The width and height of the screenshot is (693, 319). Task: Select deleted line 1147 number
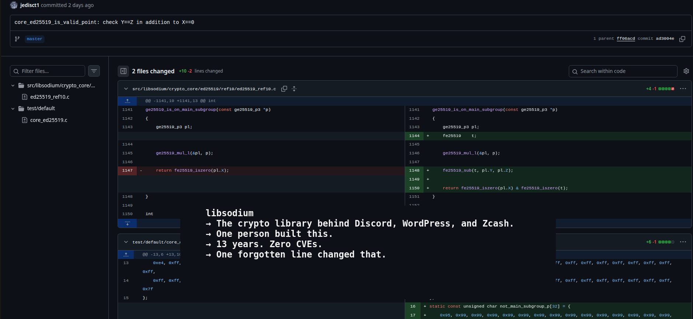click(127, 171)
